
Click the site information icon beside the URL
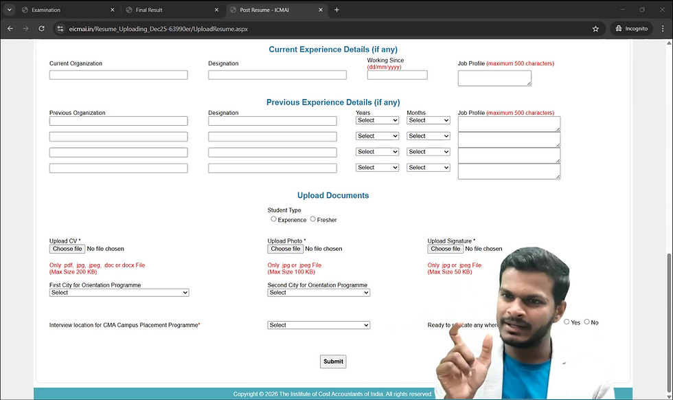[x=60, y=29]
